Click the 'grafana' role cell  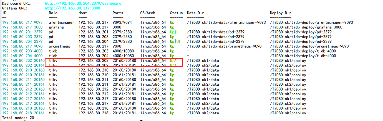tap(56, 27)
